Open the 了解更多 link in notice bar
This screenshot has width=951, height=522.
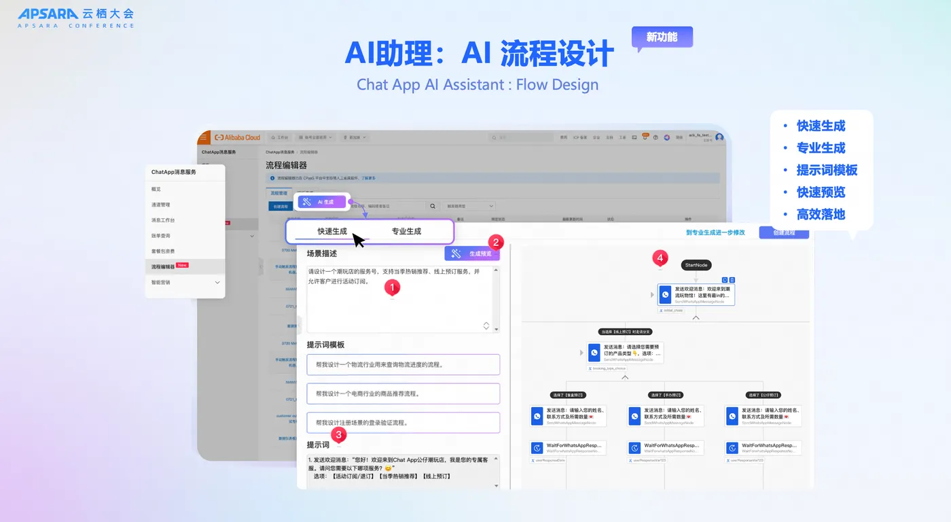pyautogui.click(x=368, y=178)
